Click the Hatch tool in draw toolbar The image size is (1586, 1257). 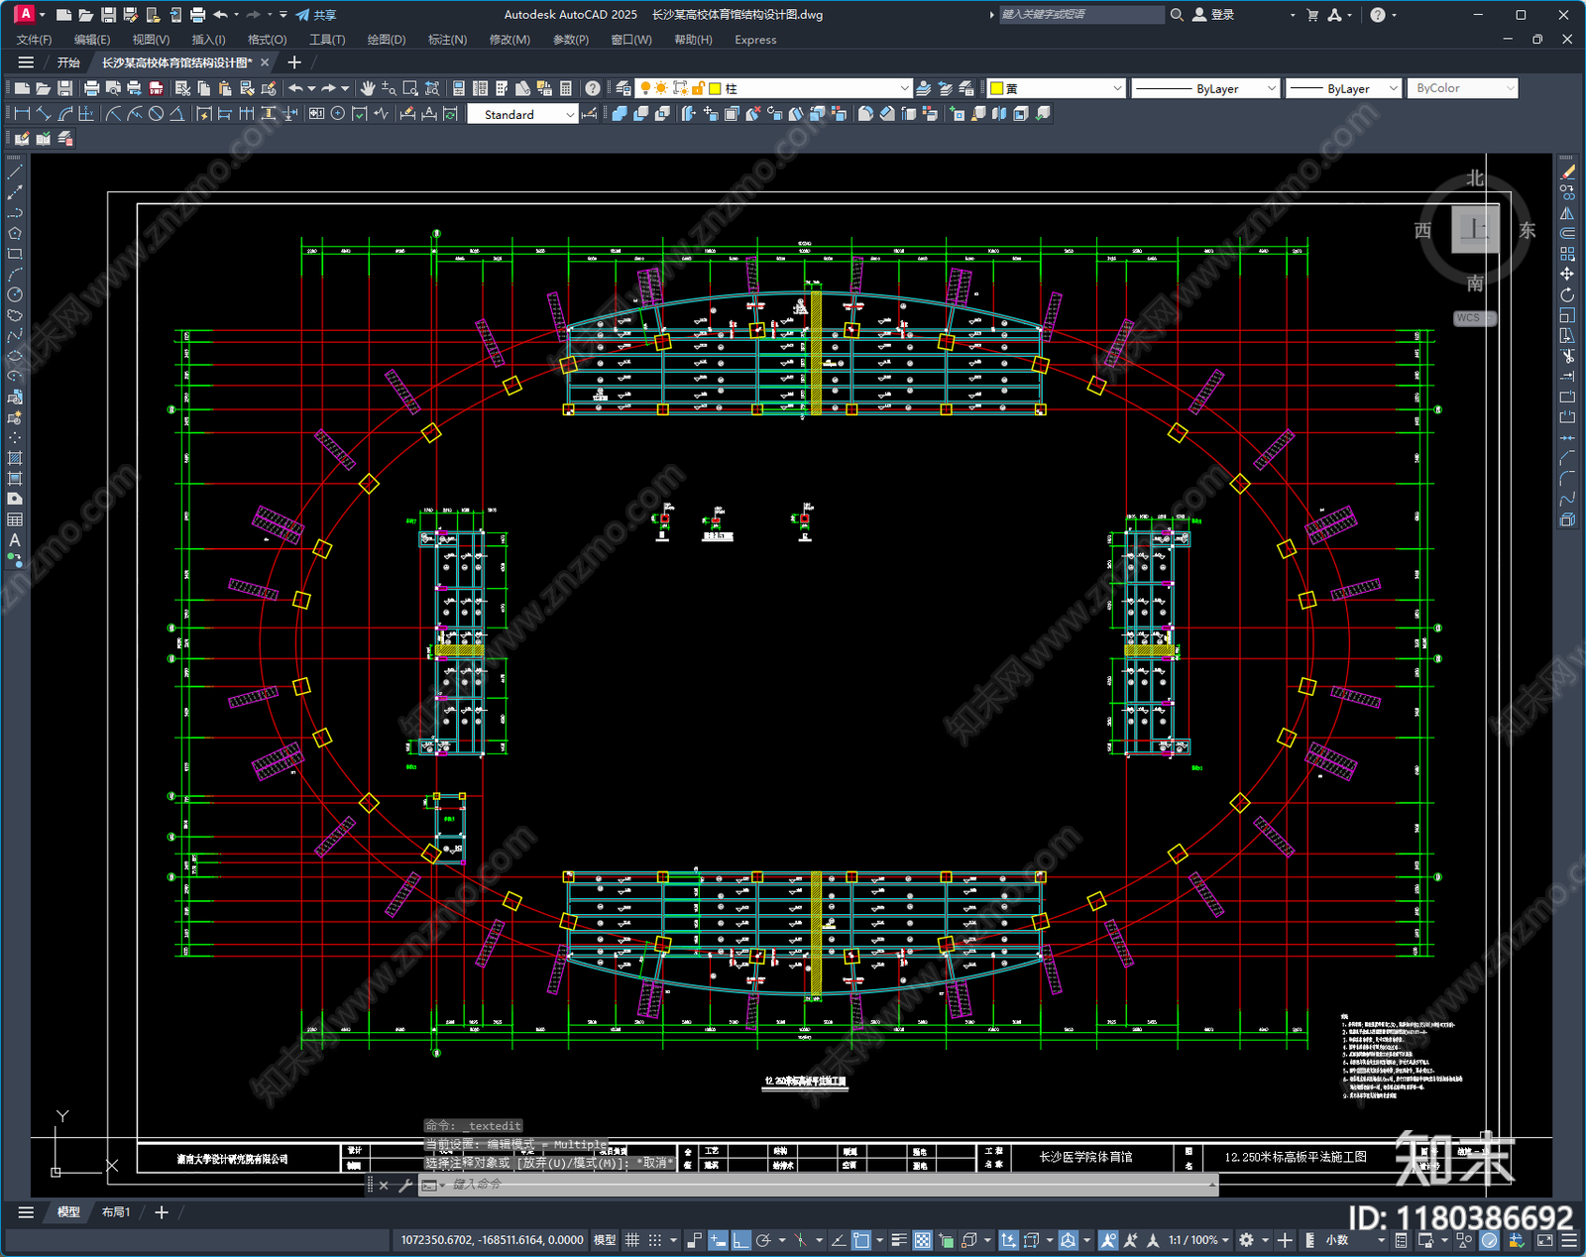[x=15, y=458]
